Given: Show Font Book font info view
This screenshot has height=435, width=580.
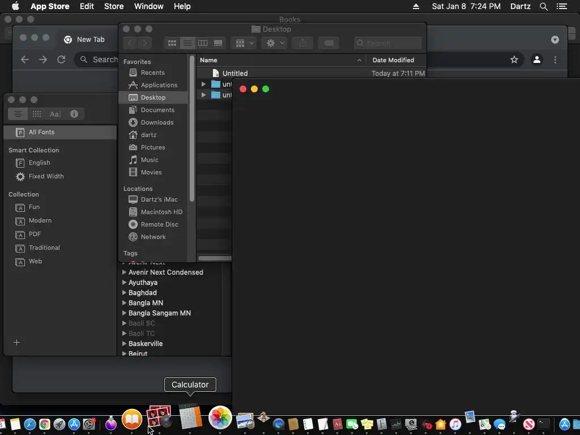Looking at the screenshot, I should click(x=74, y=114).
